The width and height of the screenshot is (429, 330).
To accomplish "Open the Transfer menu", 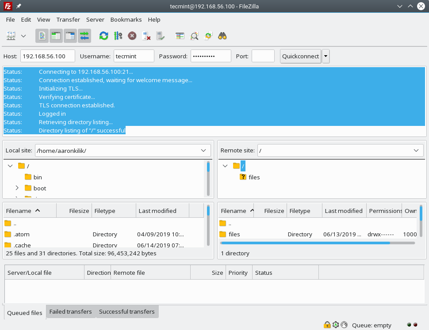I will pos(68,19).
